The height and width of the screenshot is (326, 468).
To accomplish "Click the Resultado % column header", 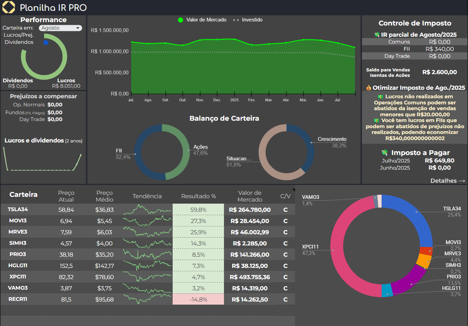I will pyautogui.click(x=198, y=196).
